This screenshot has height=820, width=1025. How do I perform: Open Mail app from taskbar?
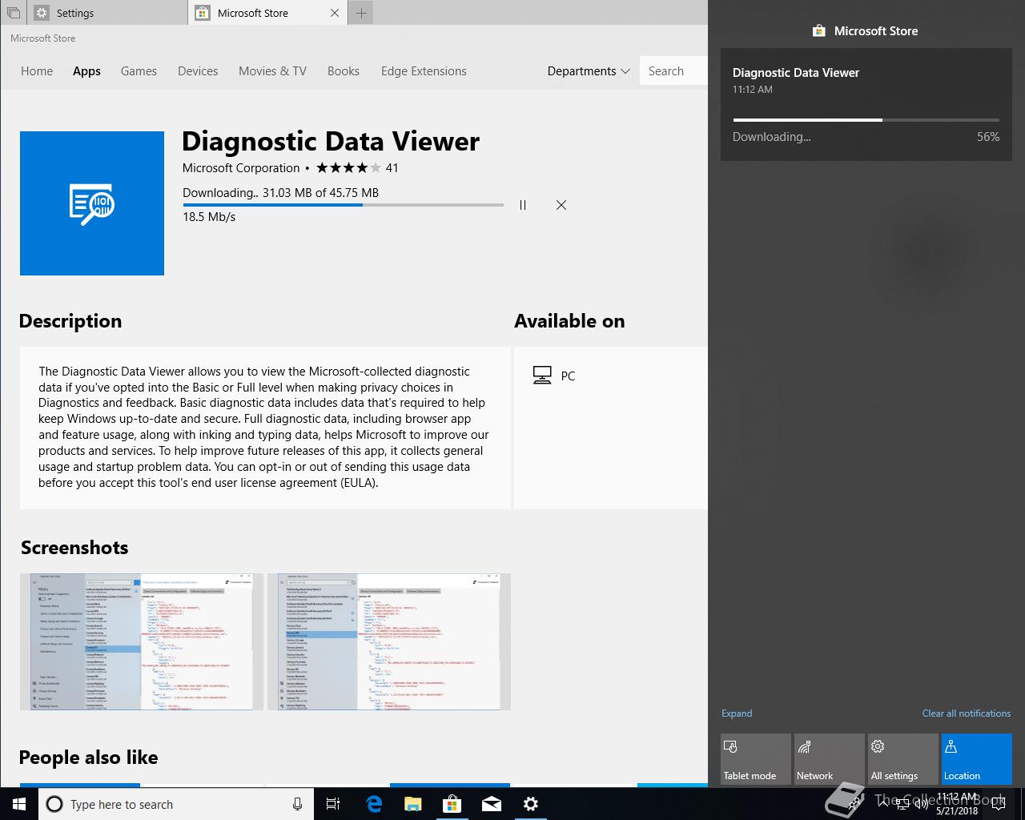[491, 804]
